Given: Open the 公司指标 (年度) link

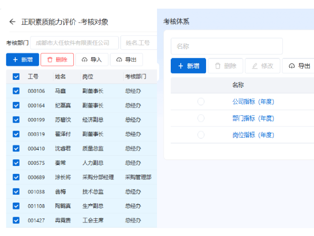Looking at the screenshot, I should point(253,101).
